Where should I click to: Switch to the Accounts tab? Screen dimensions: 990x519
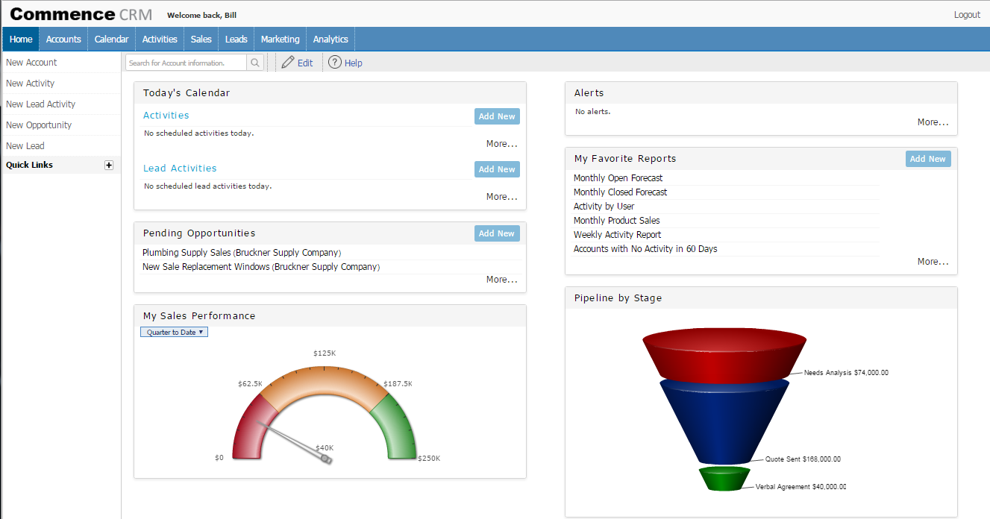(63, 40)
